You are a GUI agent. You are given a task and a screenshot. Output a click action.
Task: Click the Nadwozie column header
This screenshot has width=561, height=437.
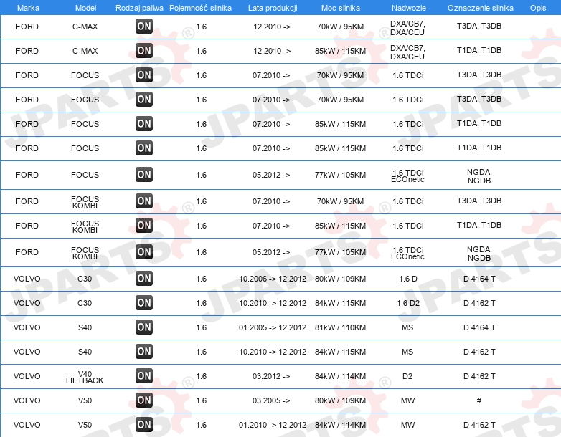tap(409, 8)
